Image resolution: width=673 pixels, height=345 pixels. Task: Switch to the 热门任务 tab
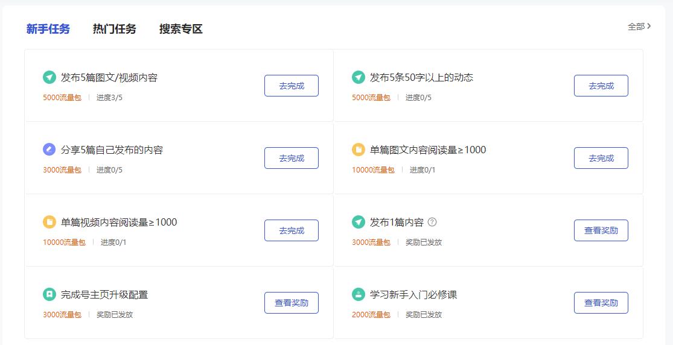coord(115,29)
